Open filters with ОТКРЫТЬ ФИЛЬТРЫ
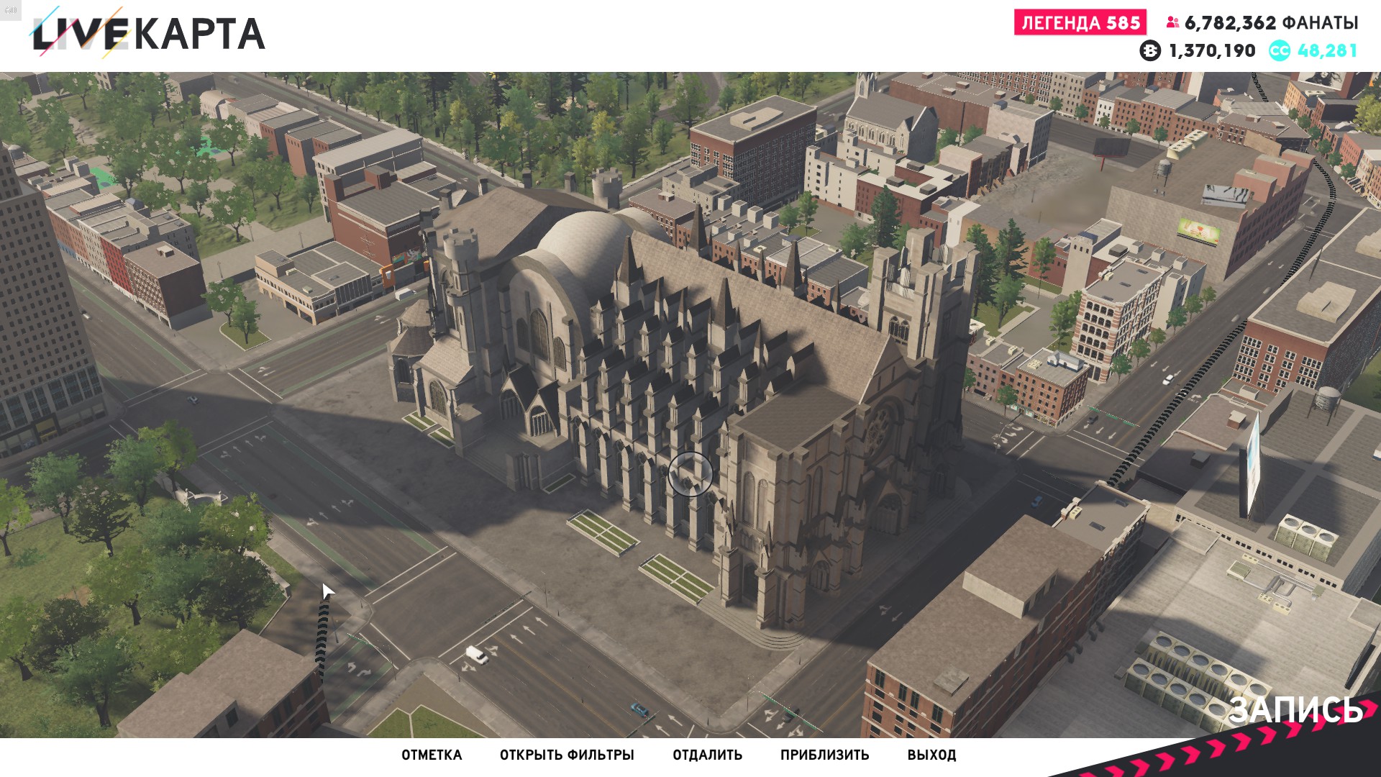Screen dimensions: 1381x777 567,755
